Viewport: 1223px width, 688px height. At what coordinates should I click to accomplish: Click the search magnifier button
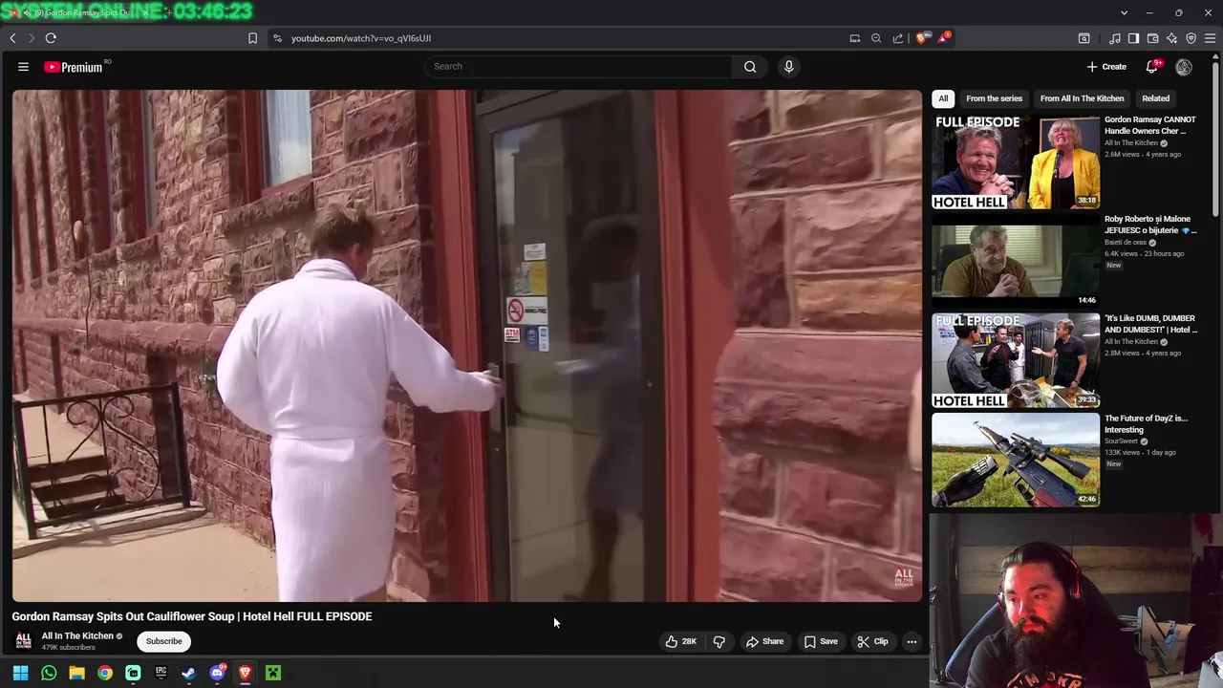coord(750,67)
